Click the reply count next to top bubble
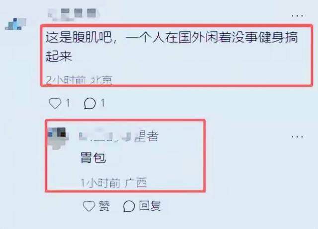 (103, 103)
